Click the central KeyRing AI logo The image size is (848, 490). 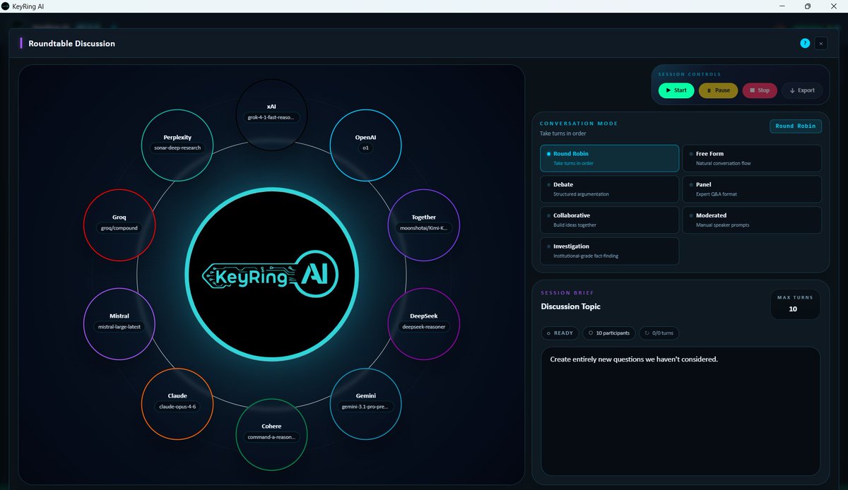(x=271, y=274)
